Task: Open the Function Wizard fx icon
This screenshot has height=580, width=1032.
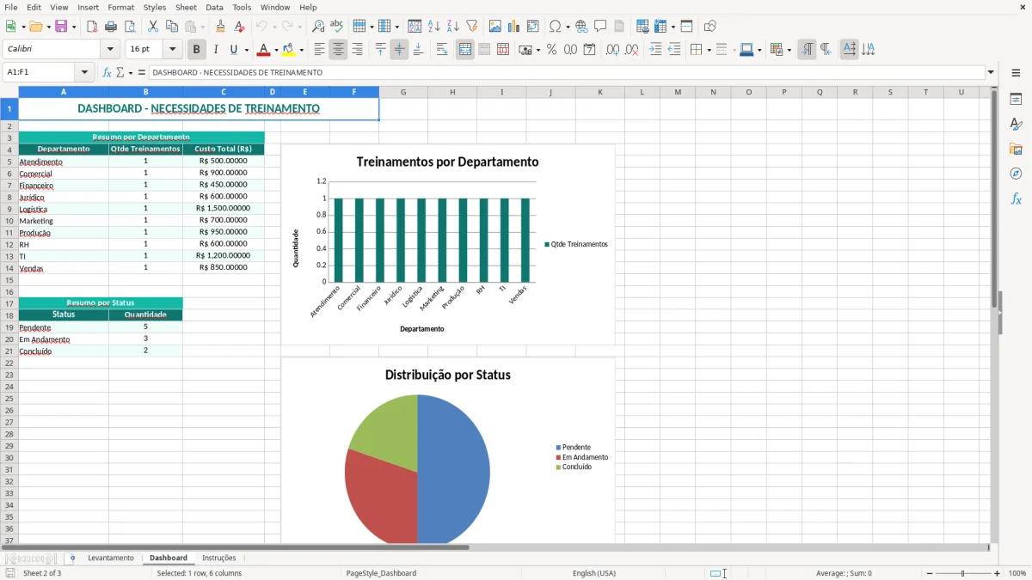Action: point(107,72)
